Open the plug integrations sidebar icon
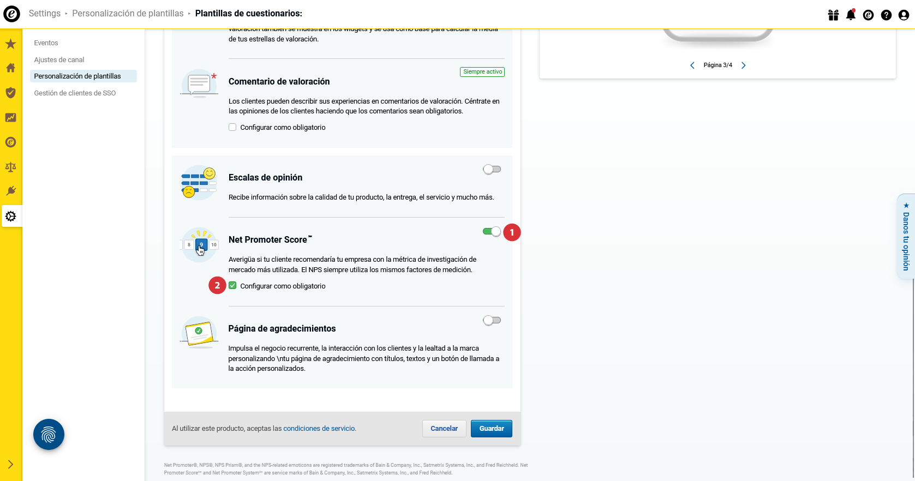Screen dimensions: 915x481 point(10,191)
